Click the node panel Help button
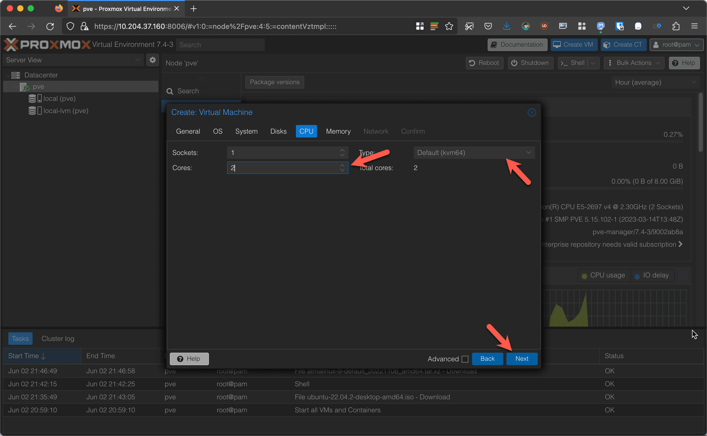707x436 pixels. point(684,63)
